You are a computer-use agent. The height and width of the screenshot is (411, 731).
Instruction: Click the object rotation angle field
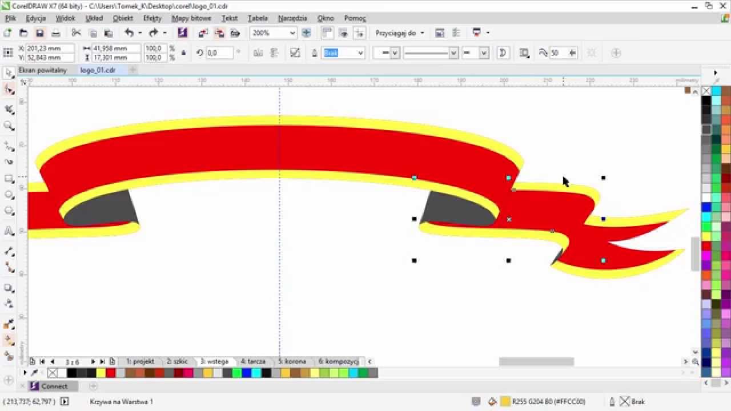pyautogui.click(x=219, y=53)
